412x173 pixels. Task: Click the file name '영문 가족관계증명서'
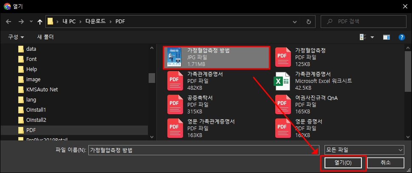(x=211, y=121)
